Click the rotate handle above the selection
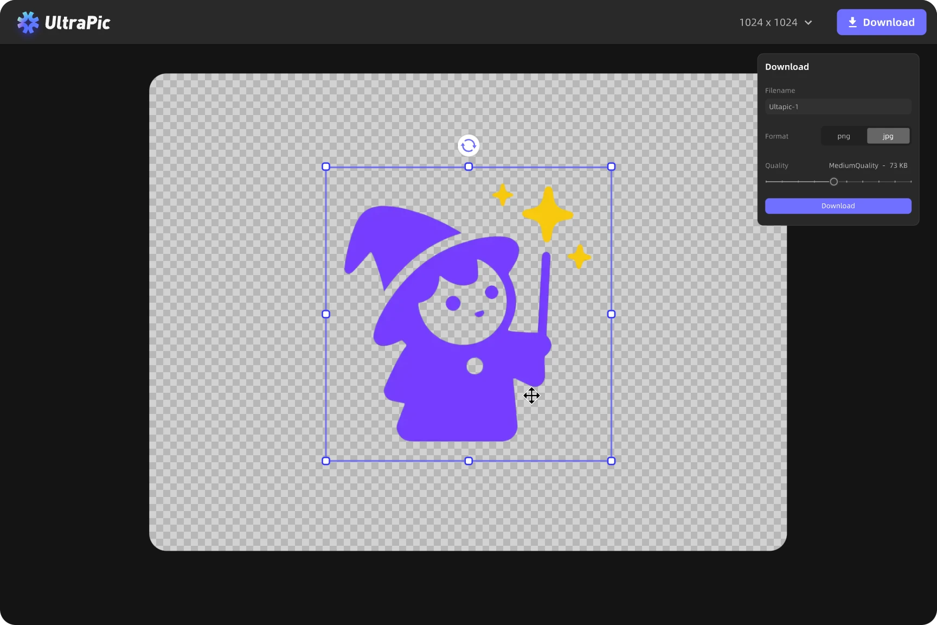Screen dimensions: 937x625 [x=468, y=145]
